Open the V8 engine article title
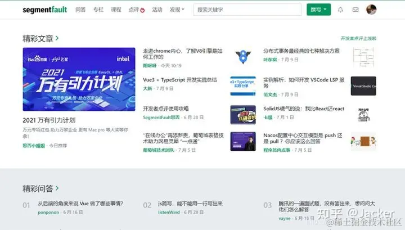405x230 pixels. [183, 54]
